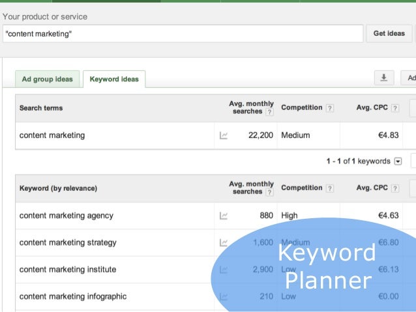This screenshot has width=416, height=312.
Task: Click help icon beside upper Avg. CPC header
Action: pyautogui.click(x=395, y=108)
